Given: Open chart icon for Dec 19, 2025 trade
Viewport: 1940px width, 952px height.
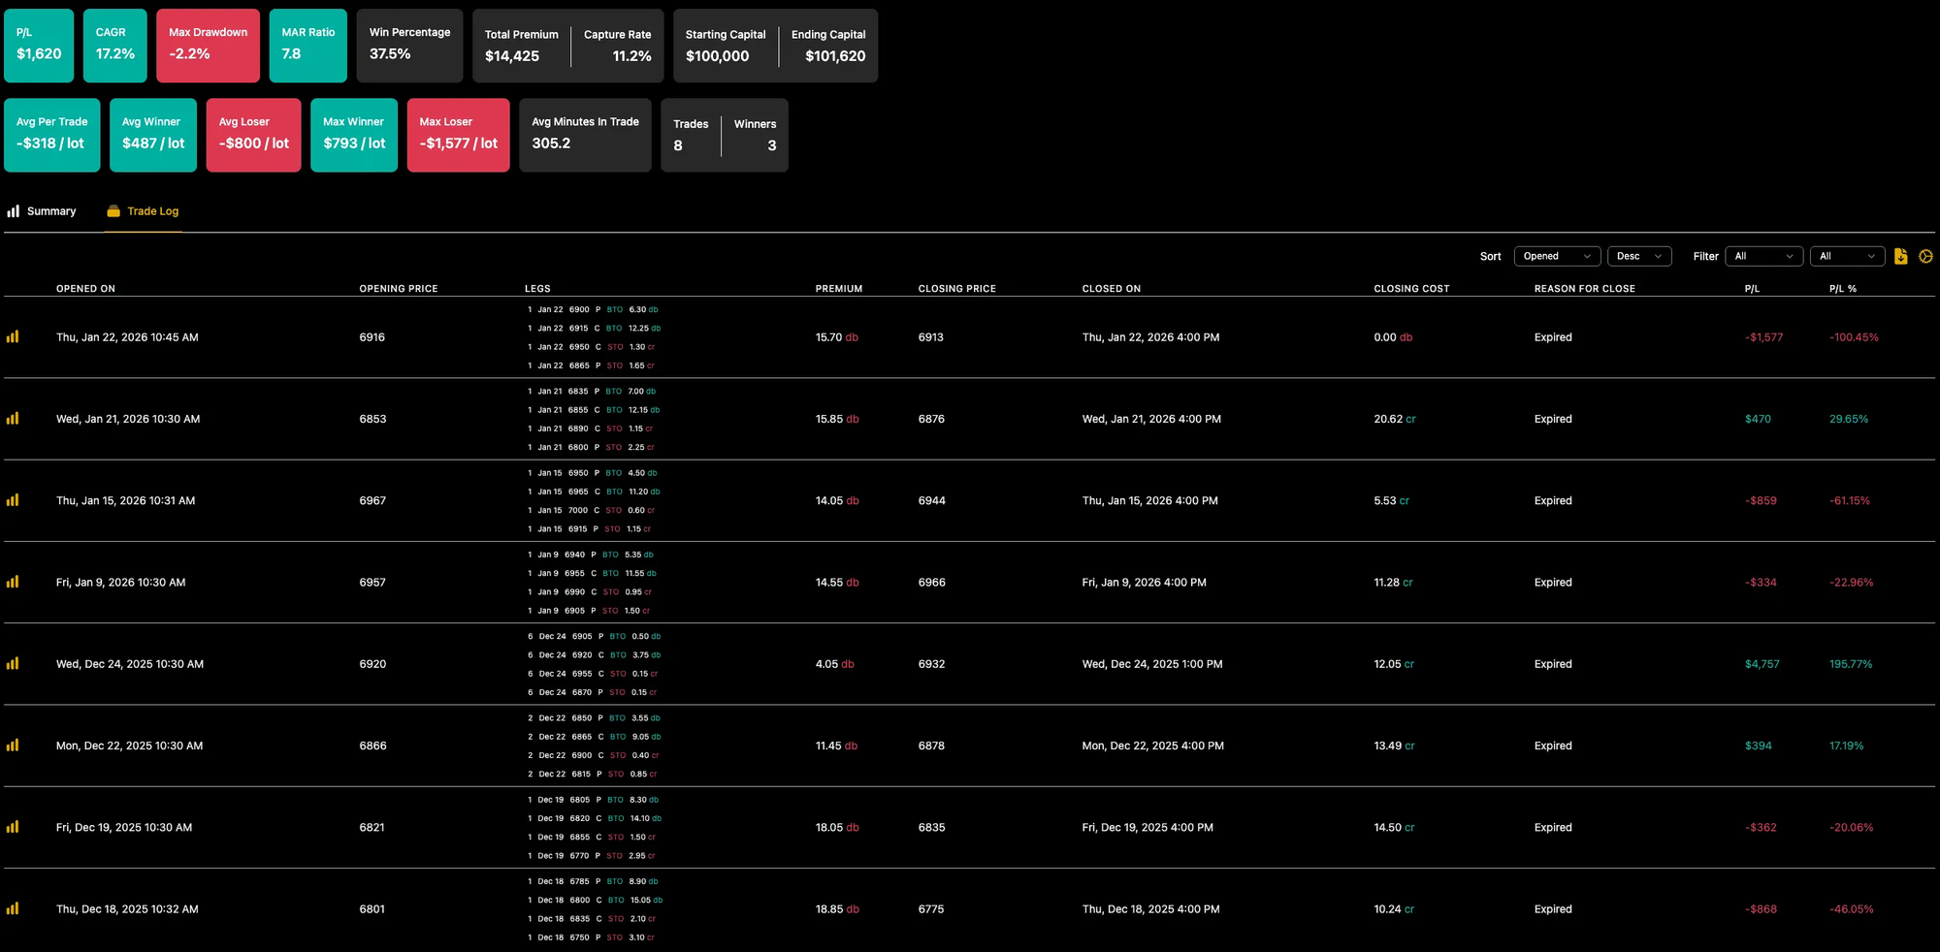Looking at the screenshot, I should (x=13, y=827).
